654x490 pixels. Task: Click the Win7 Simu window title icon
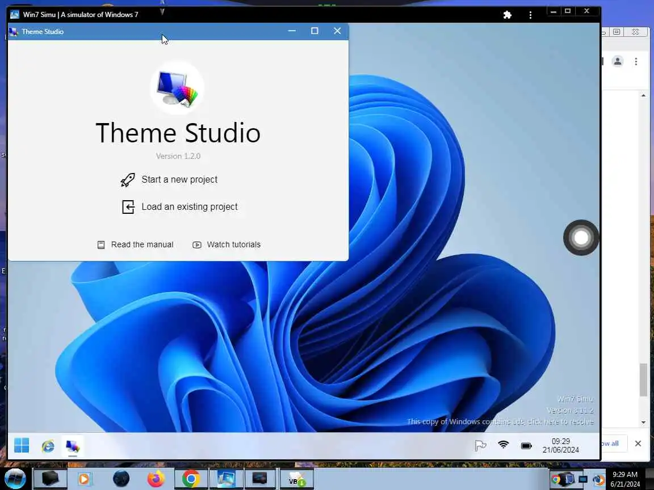point(15,15)
